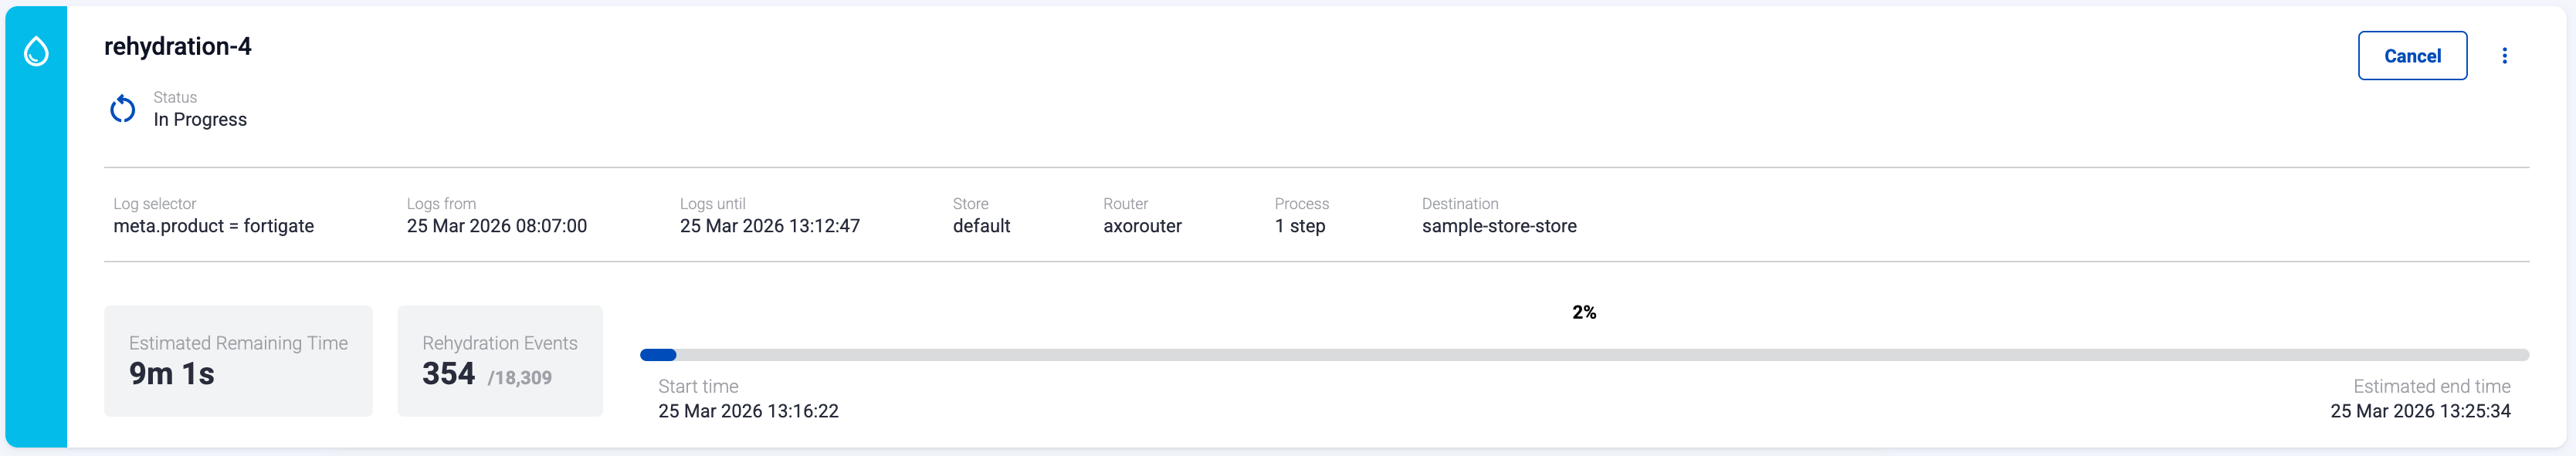This screenshot has width=2576, height=456.
Task: Open the three-dot more options menu
Action: pyautogui.click(x=2504, y=56)
